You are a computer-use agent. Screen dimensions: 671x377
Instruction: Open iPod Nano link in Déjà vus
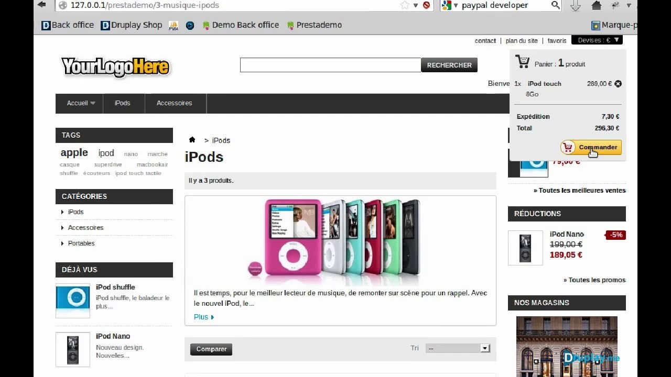(113, 336)
